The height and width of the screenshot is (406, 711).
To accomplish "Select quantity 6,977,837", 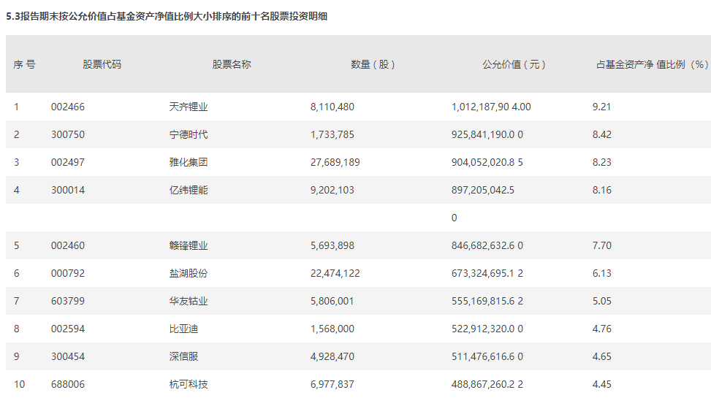I will coord(332,384).
